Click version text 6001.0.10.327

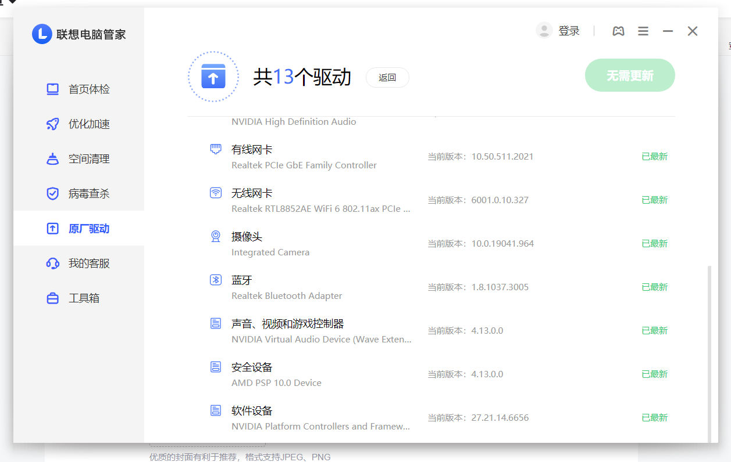click(x=500, y=200)
